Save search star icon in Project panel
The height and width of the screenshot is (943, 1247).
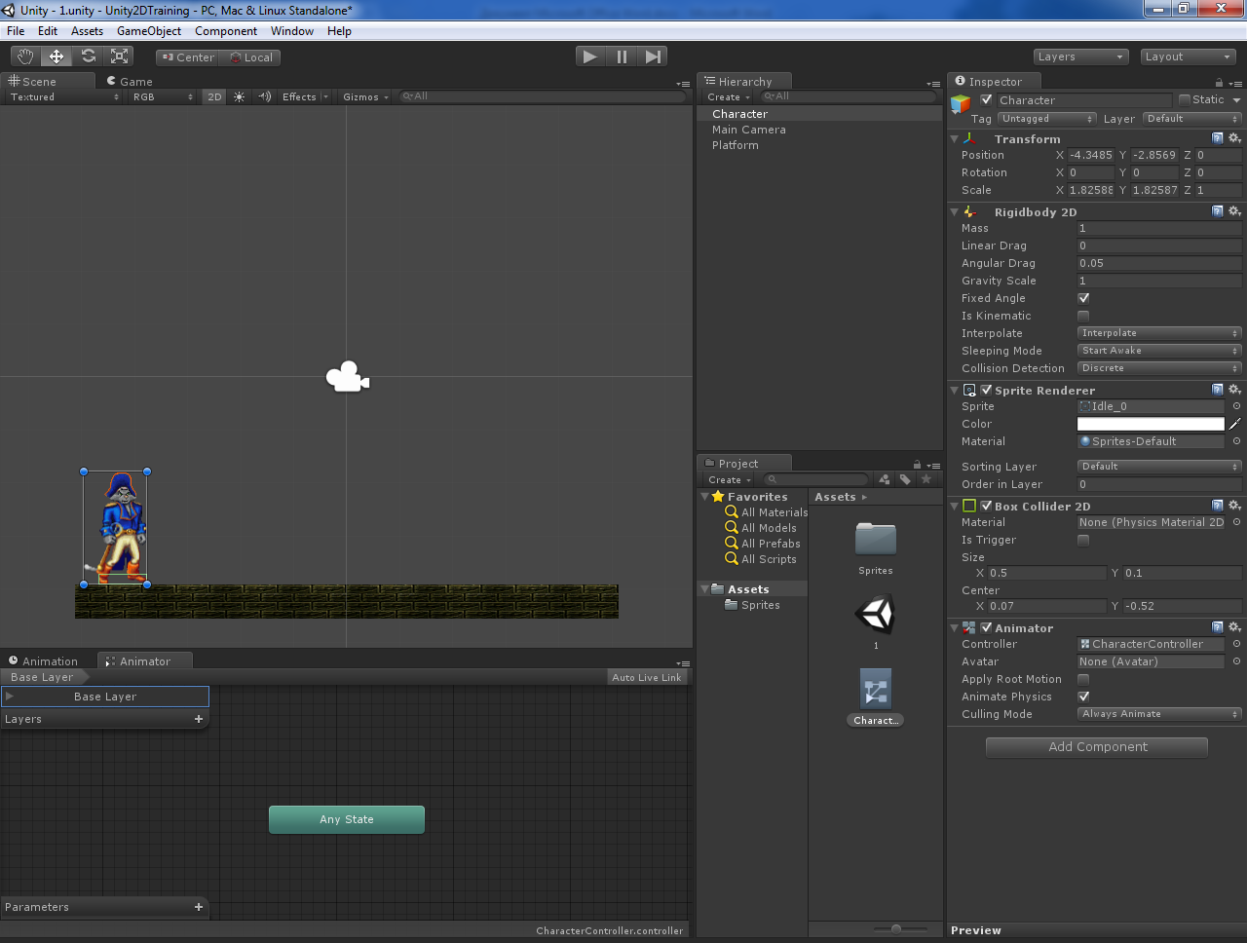[x=926, y=479]
